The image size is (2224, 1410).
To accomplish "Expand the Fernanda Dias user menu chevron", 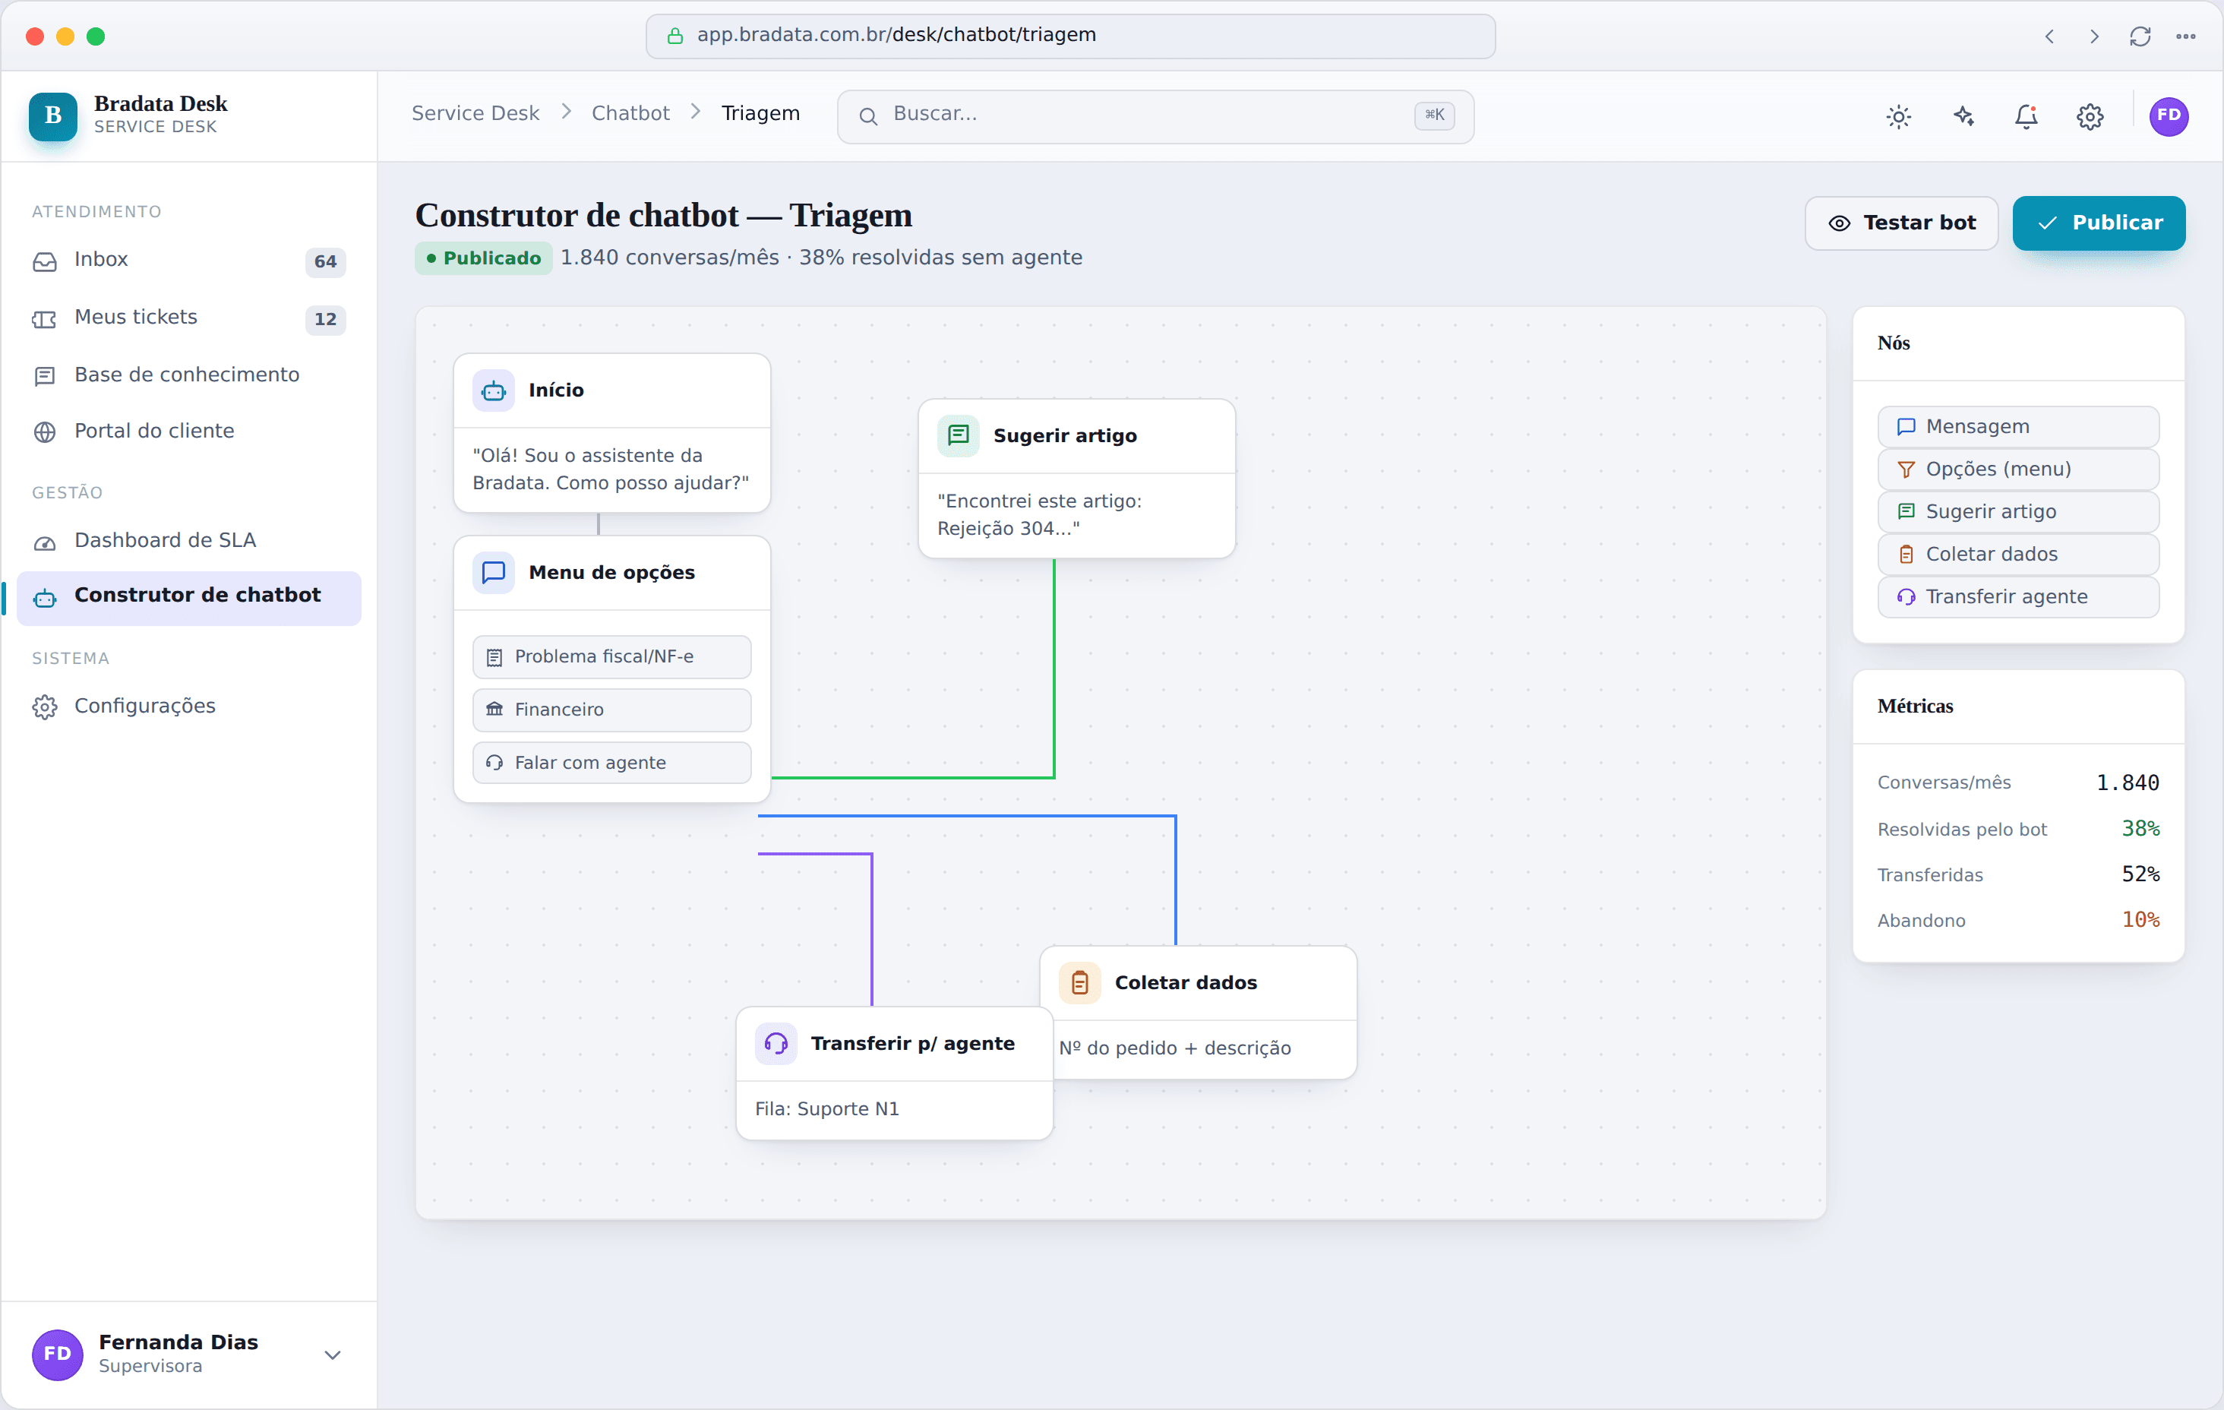I will (x=333, y=1355).
